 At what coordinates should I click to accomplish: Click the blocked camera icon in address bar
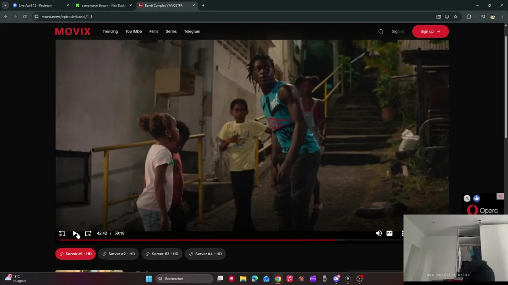(x=439, y=17)
